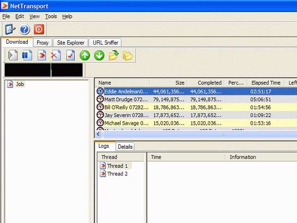Click the black speed graph display

44,70
